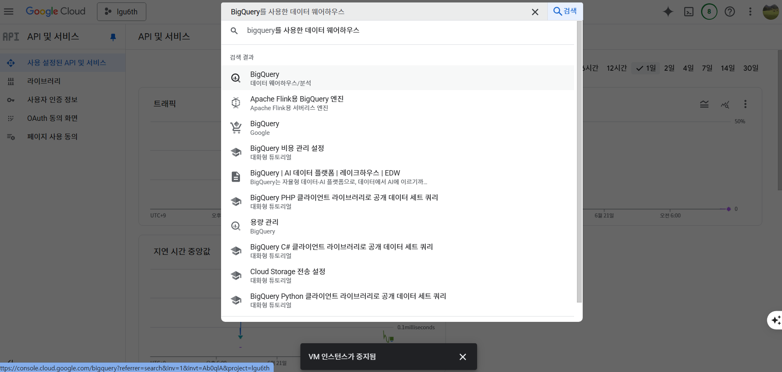This screenshot has height=372, width=782.
Task: Select the 1일 time range
Action: [646, 68]
